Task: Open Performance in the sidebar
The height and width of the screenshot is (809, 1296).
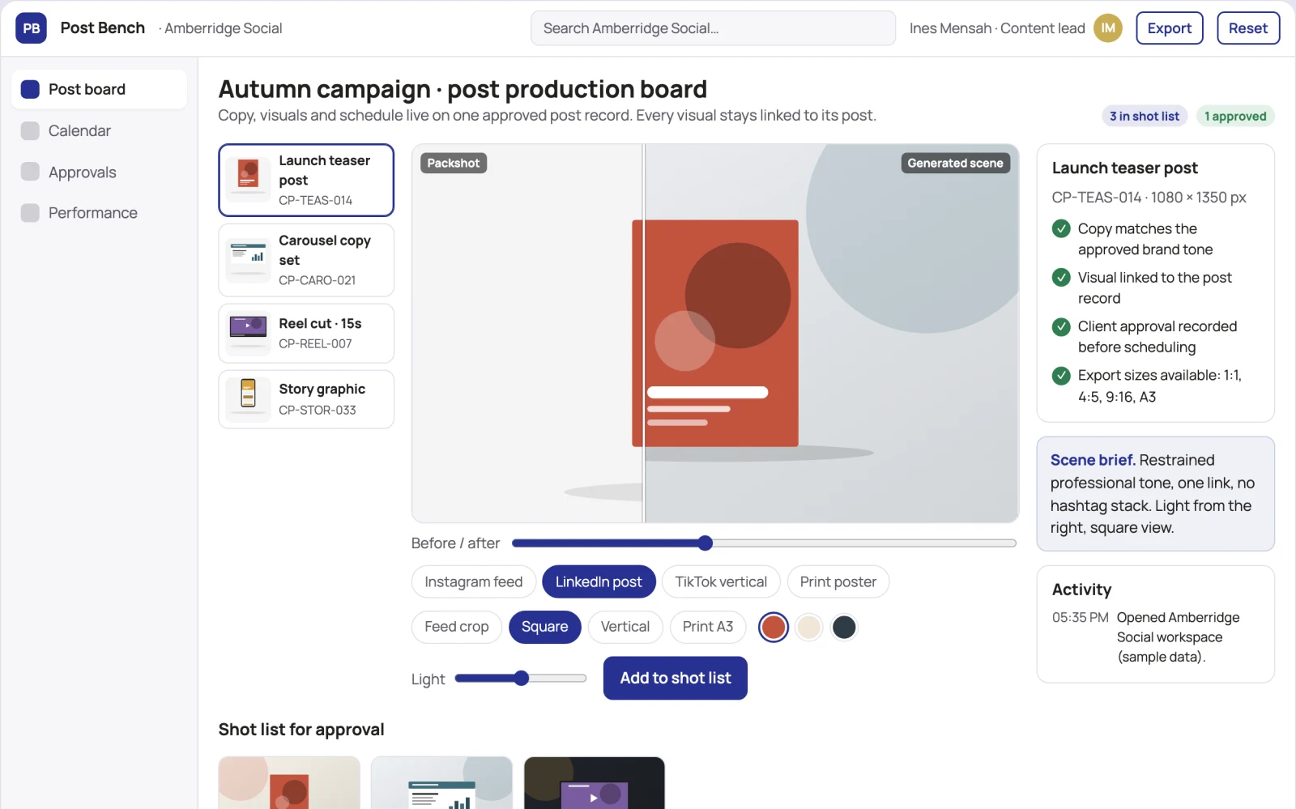Action: 100,213
